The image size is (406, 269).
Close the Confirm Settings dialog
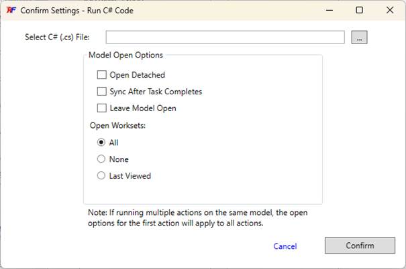tap(390, 11)
